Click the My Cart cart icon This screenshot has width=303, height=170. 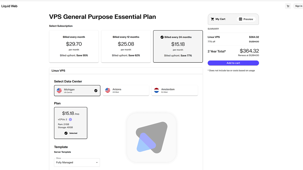pos(213,19)
